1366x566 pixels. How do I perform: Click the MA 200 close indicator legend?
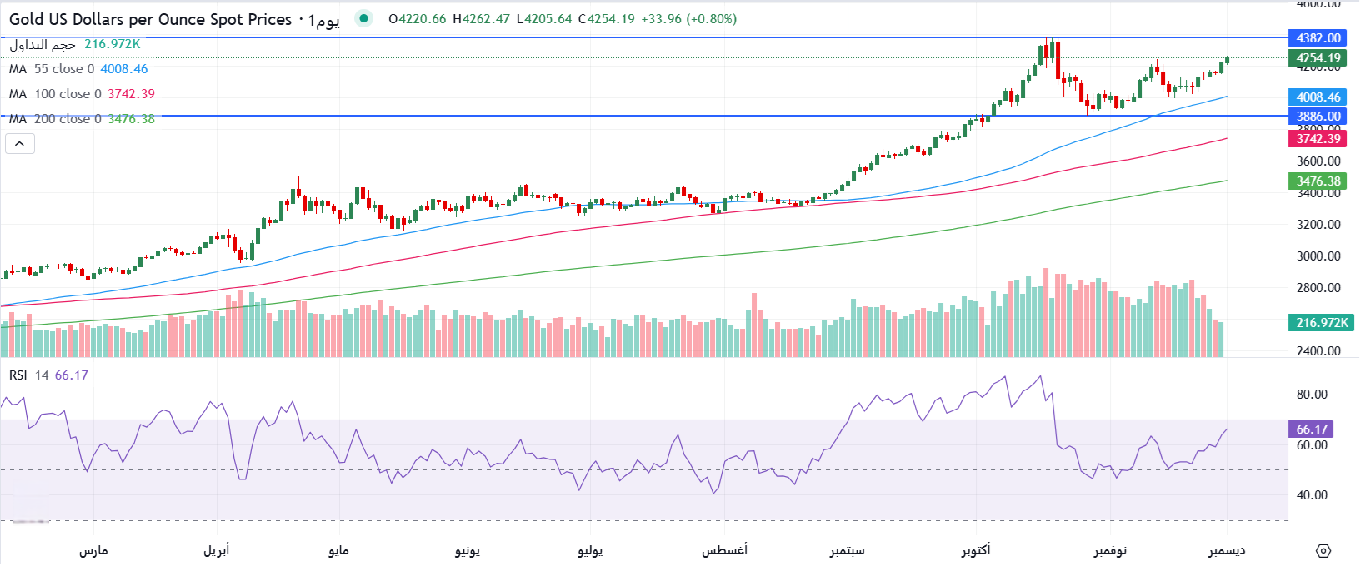[82, 119]
